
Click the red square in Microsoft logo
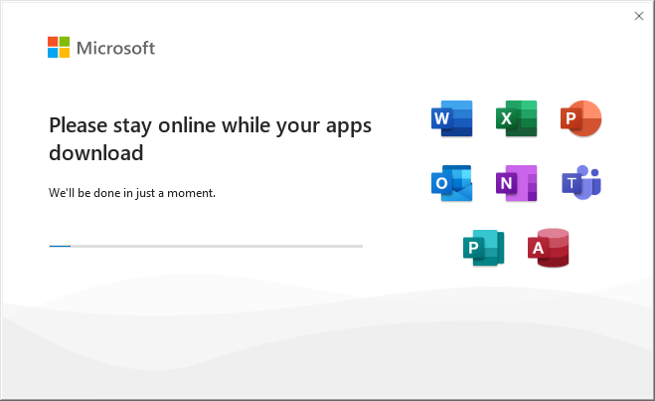pos(53,42)
